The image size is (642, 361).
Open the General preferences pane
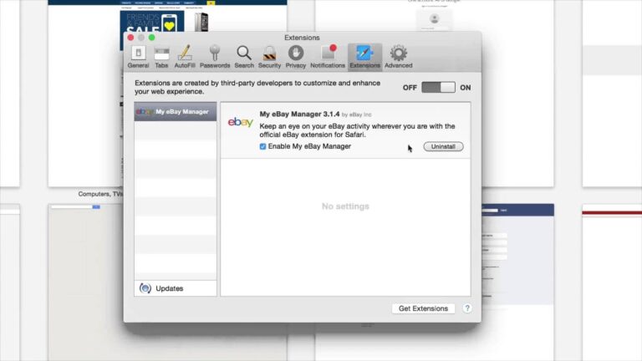(x=138, y=57)
